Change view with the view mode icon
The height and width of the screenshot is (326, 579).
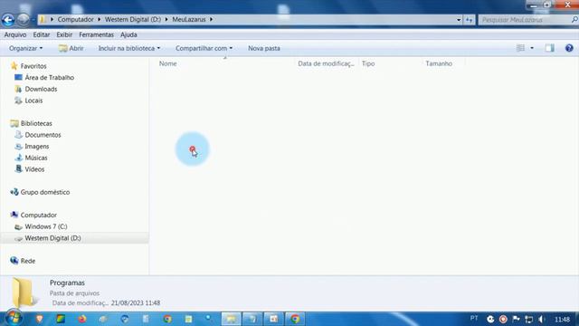tap(520, 48)
